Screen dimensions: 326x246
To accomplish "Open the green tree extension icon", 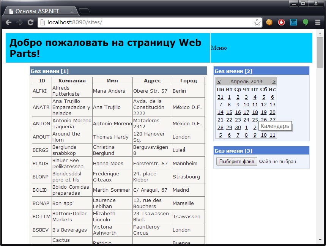I will click(306, 22).
